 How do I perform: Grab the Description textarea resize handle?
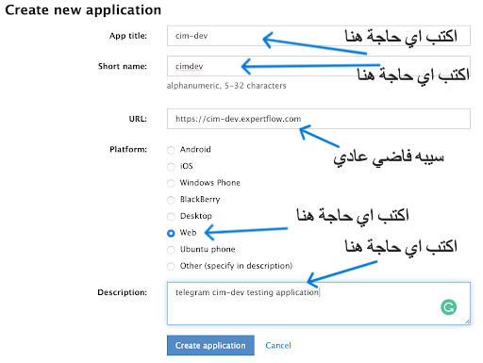[467, 322]
